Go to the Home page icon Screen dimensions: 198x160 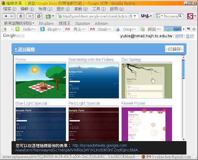[39, 16]
